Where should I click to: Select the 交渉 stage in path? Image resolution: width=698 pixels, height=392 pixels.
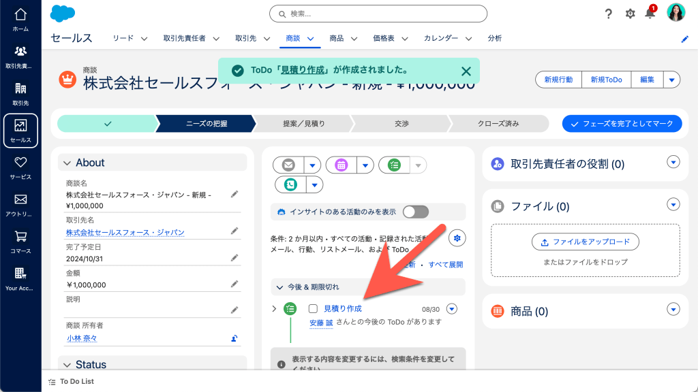tap(401, 124)
